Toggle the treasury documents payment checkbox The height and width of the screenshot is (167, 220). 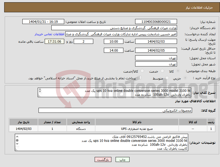click(x=140, y=78)
